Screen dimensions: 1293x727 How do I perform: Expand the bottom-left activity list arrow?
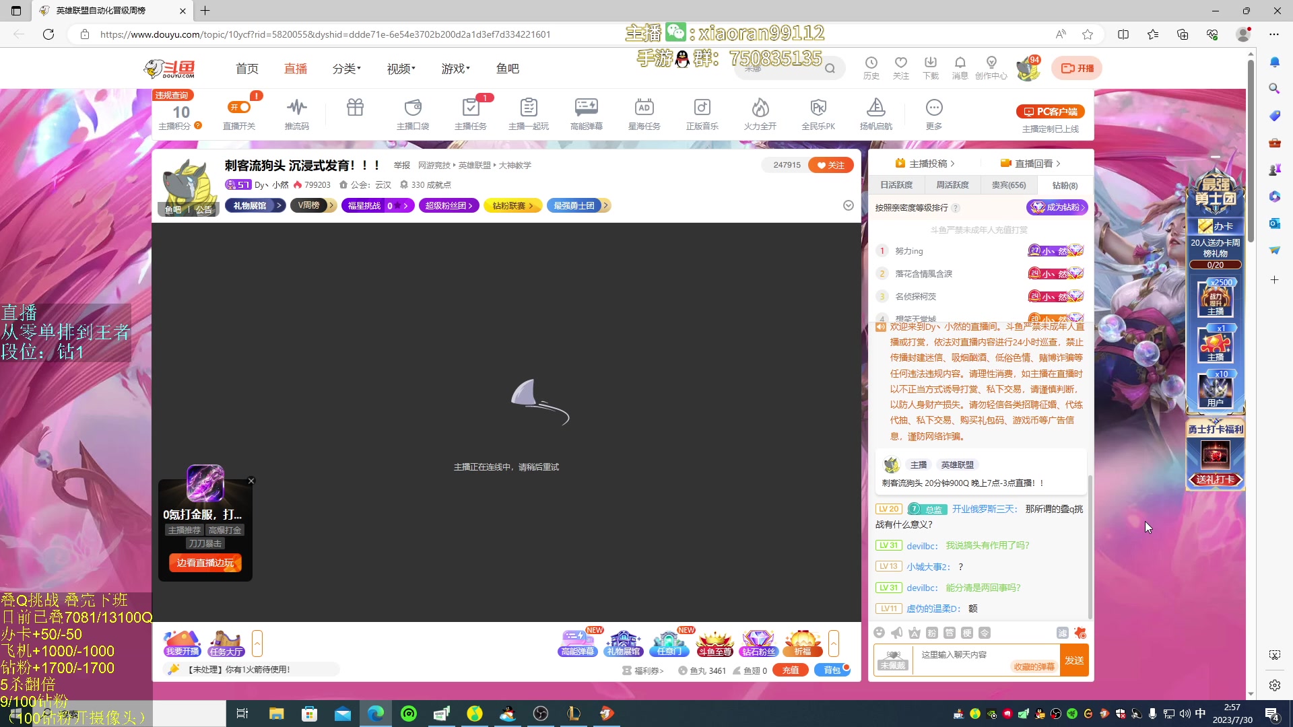coord(257,644)
